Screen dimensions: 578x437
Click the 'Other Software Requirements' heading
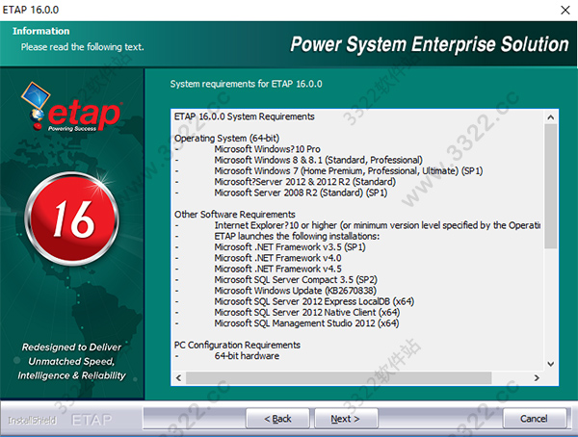(234, 215)
